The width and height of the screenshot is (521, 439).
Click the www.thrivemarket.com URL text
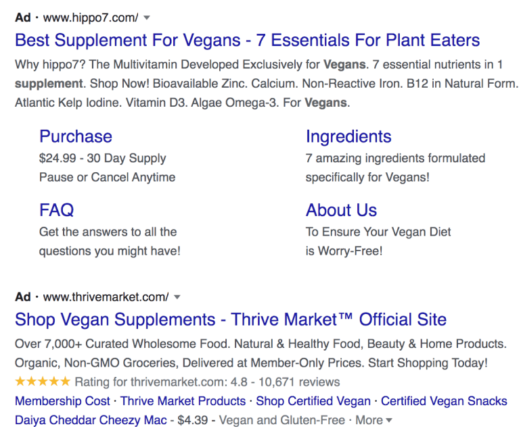coord(106,297)
